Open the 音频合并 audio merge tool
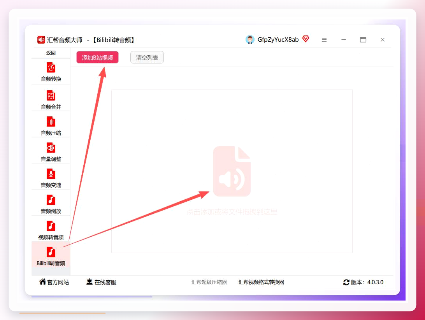425x320 pixels. (x=51, y=100)
